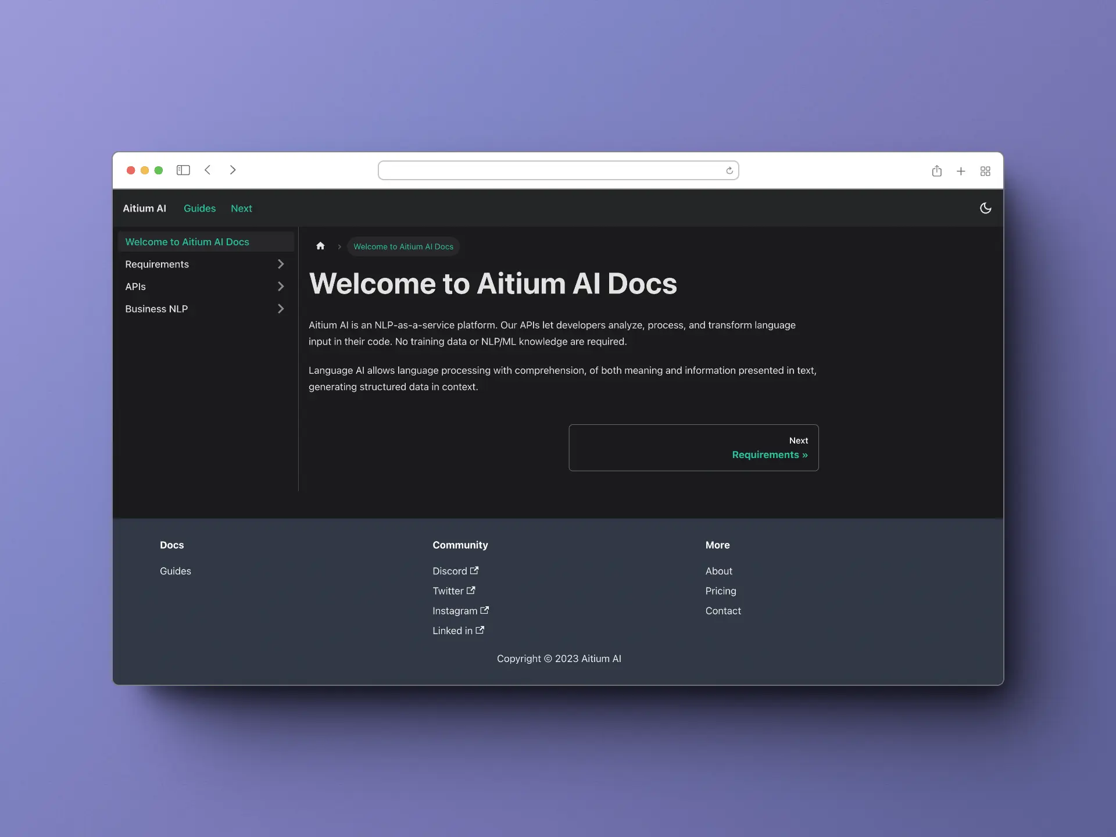Viewport: 1116px width, 837px height.
Task: Show tab overview grid icon
Action: pos(985,171)
